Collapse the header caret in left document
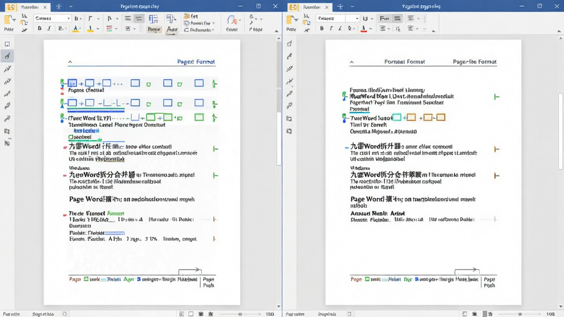The width and height of the screenshot is (564, 317). 70,62
